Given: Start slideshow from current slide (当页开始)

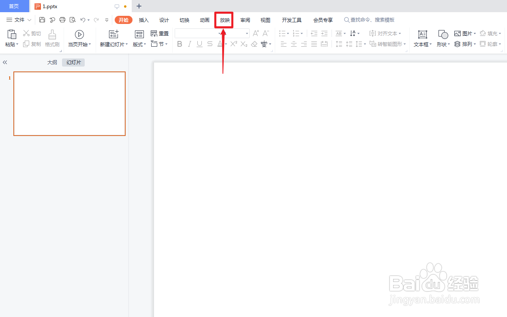Looking at the screenshot, I should click(79, 38).
